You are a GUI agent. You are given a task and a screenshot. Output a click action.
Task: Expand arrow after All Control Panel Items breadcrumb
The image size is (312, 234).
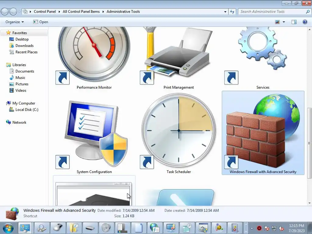point(103,12)
